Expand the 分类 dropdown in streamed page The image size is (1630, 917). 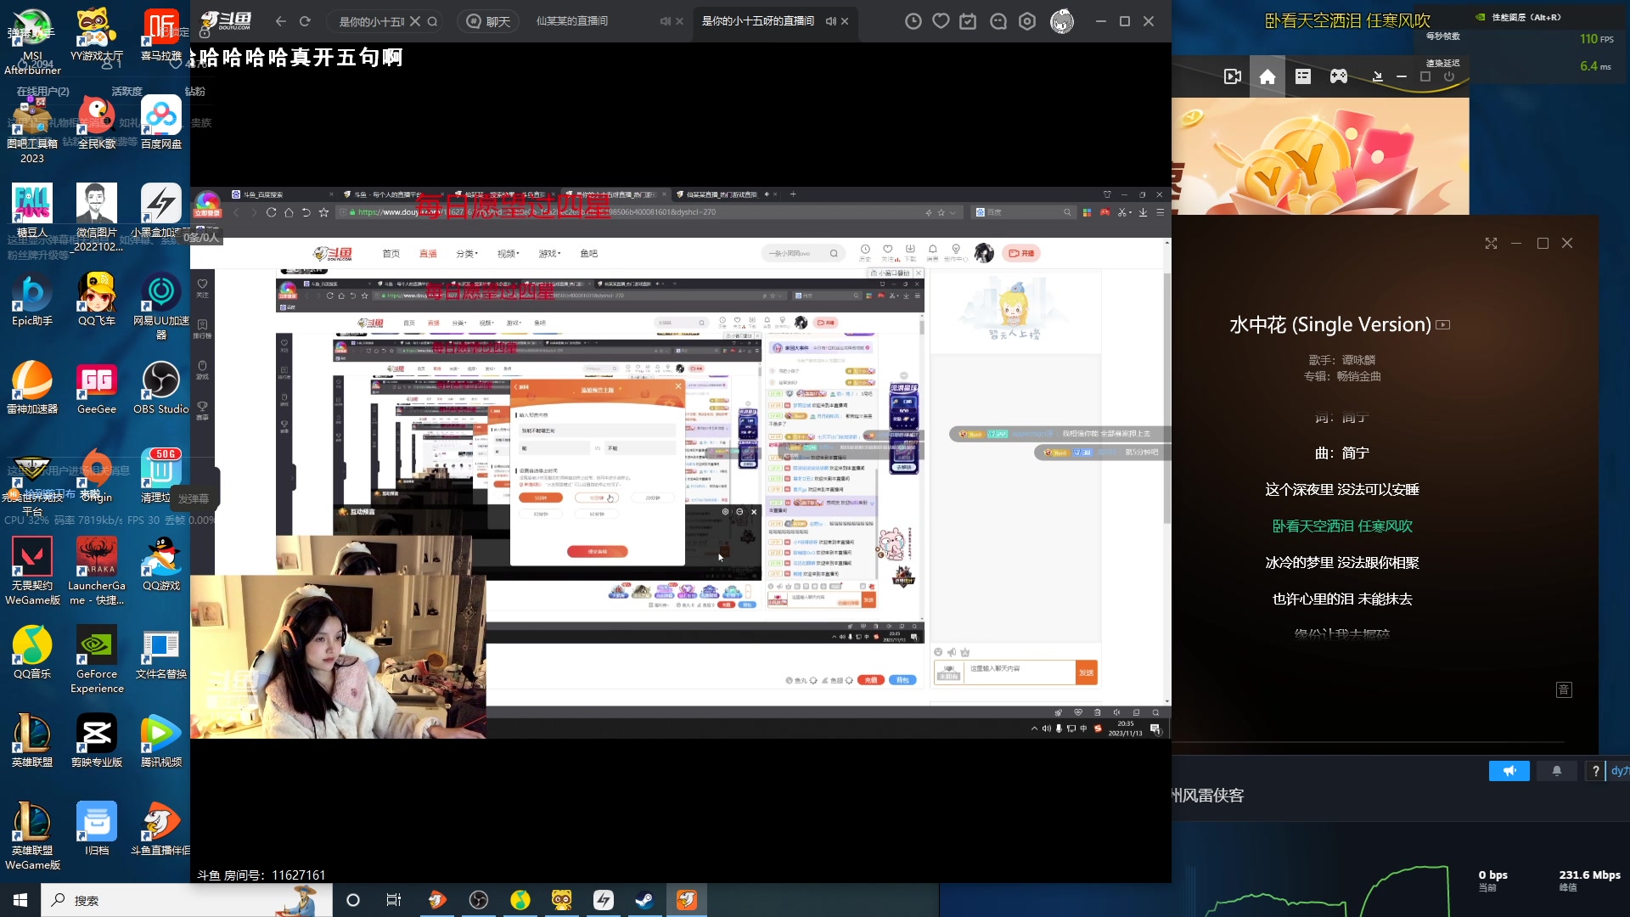[467, 254]
